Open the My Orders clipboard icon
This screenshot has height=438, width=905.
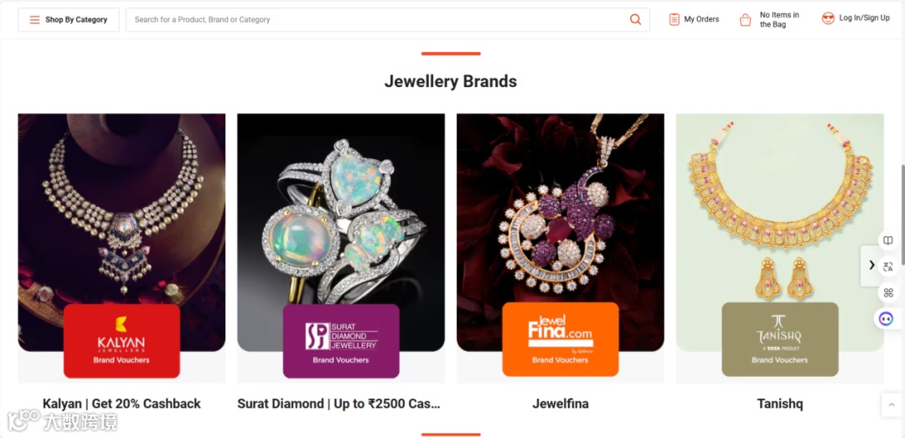coord(674,19)
